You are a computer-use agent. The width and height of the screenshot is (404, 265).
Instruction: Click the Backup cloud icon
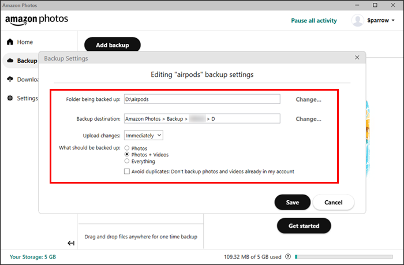[x=10, y=61]
